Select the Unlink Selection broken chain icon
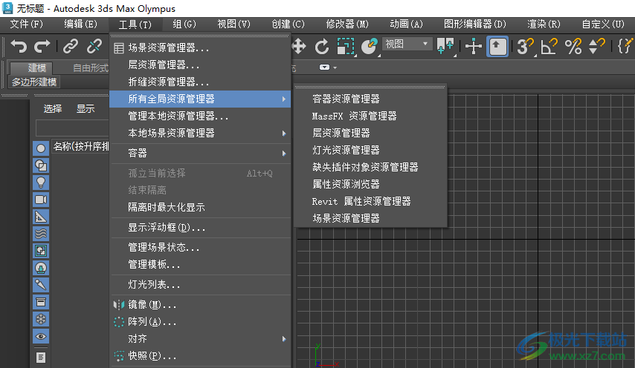Viewport: 635px width, 368px height. tap(94, 47)
